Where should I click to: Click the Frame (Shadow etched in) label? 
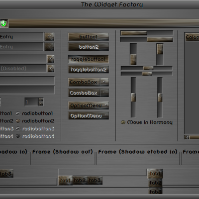point(138,152)
